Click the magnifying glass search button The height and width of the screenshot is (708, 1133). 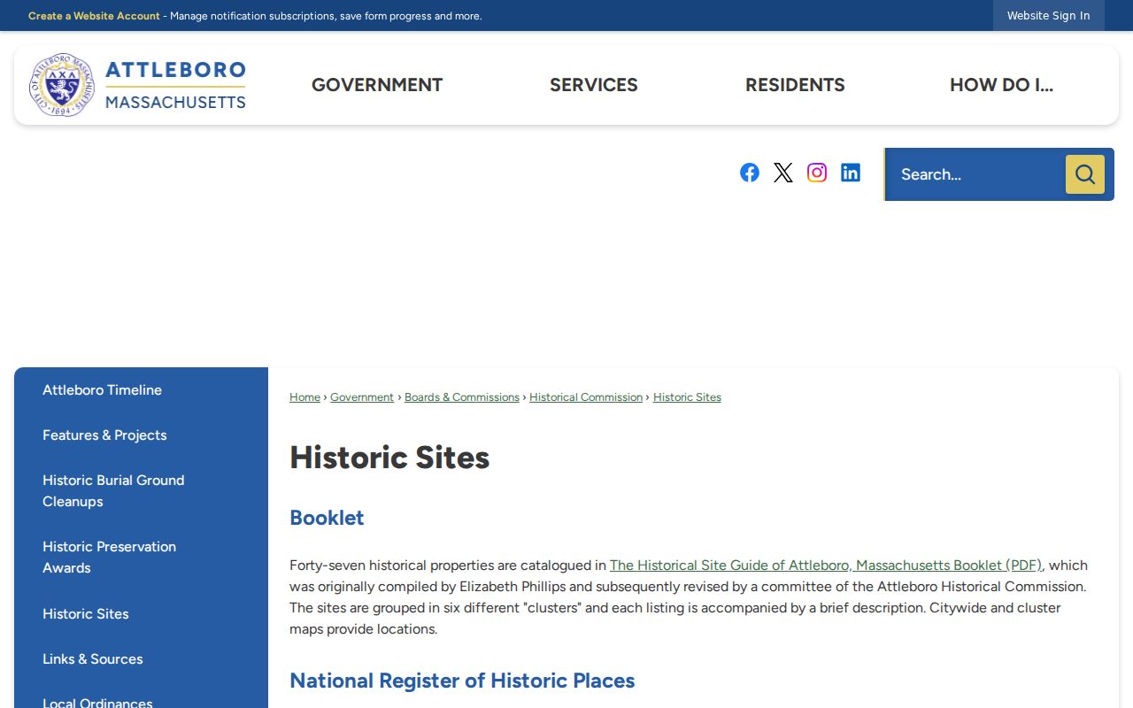tap(1085, 174)
